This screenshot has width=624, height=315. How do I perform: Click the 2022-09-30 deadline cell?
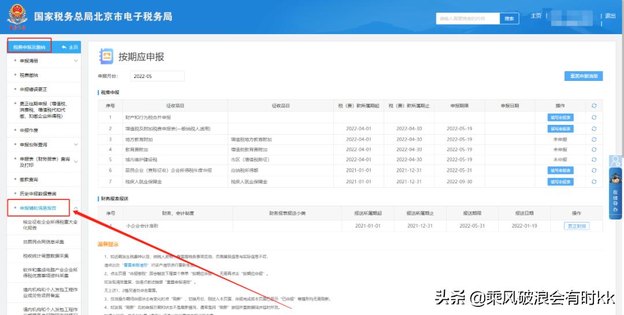459,181
